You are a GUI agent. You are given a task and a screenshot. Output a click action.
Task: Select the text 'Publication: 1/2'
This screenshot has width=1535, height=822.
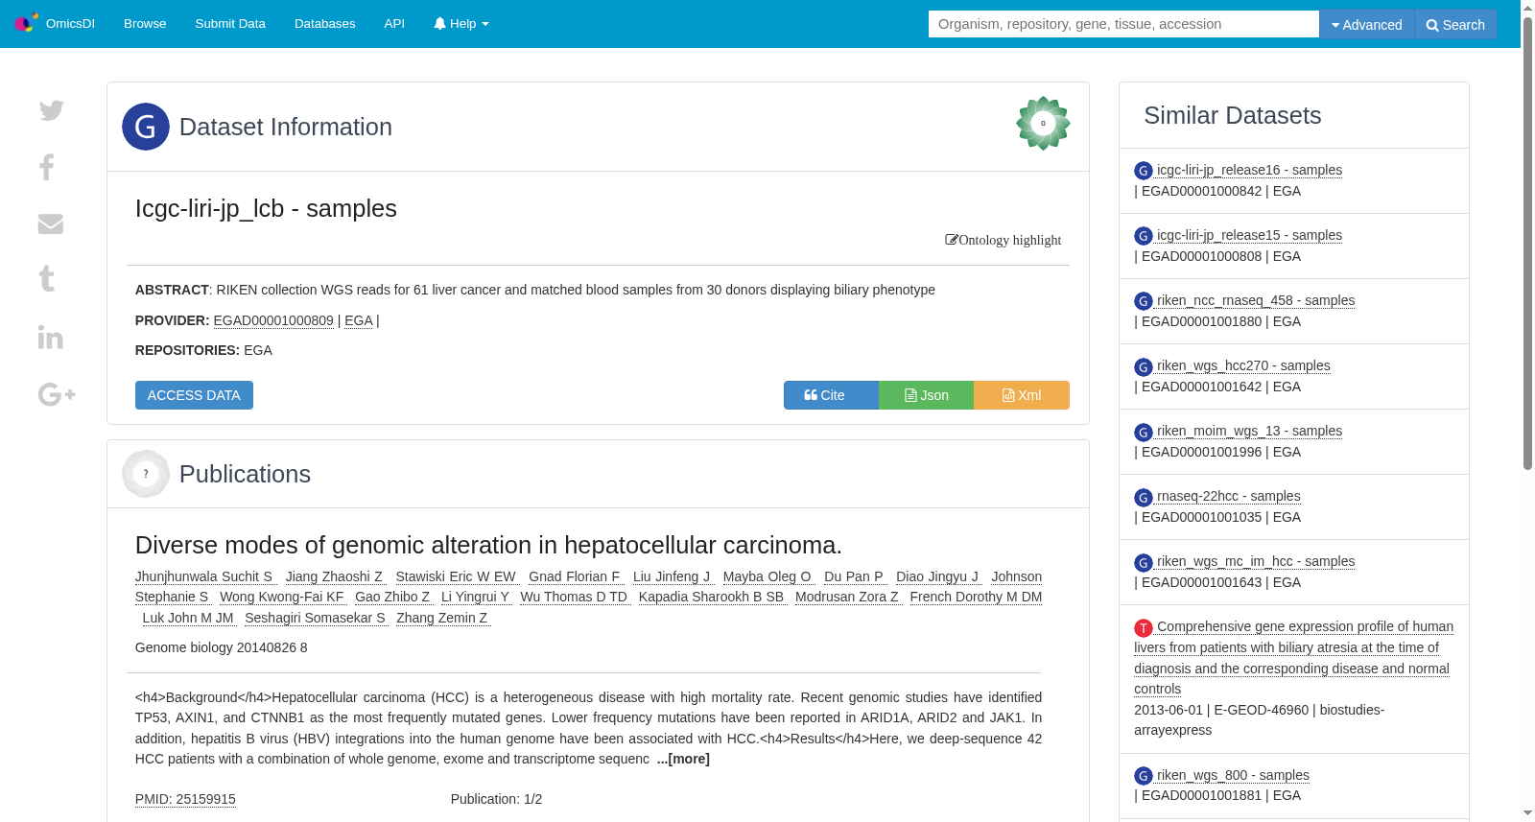click(496, 799)
